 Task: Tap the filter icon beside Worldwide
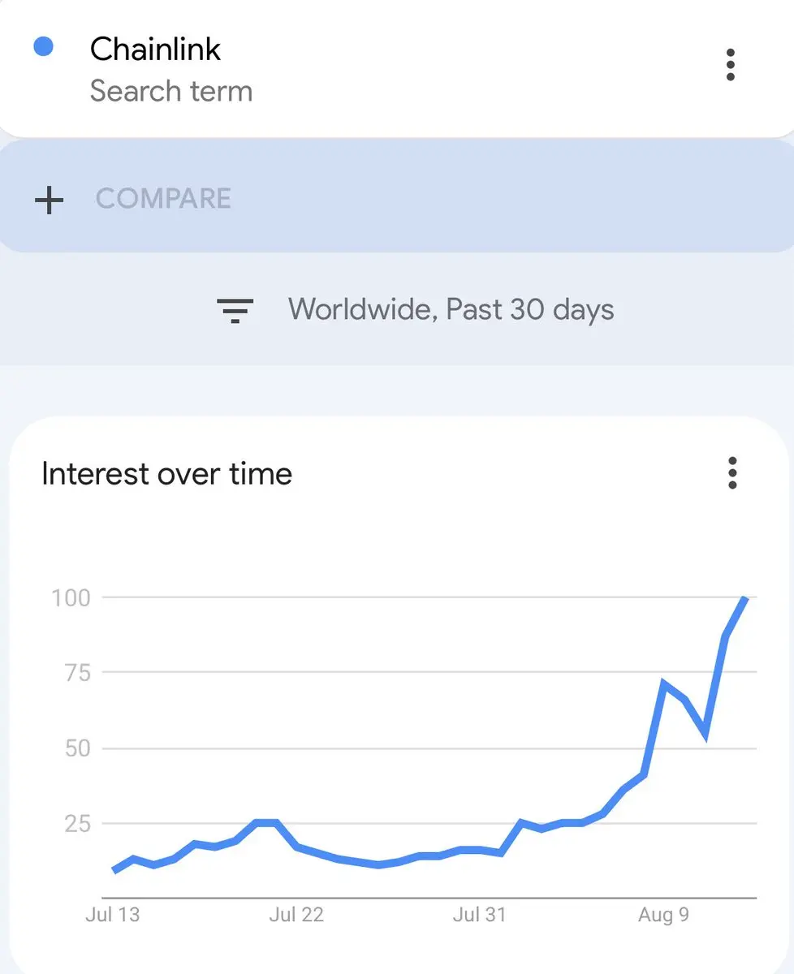coord(235,310)
